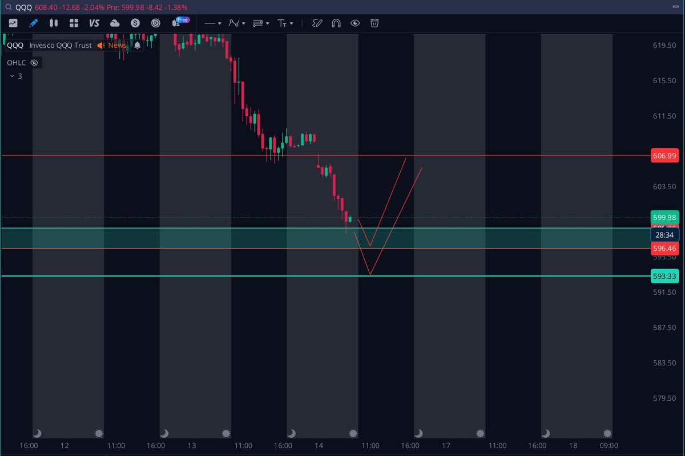Click the orange megaphone icon before News
Image resolution: width=685 pixels, height=456 pixels.
(x=100, y=45)
